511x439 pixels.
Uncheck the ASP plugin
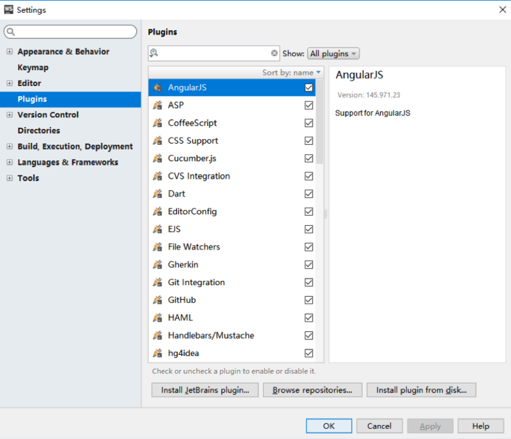(x=309, y=105)
